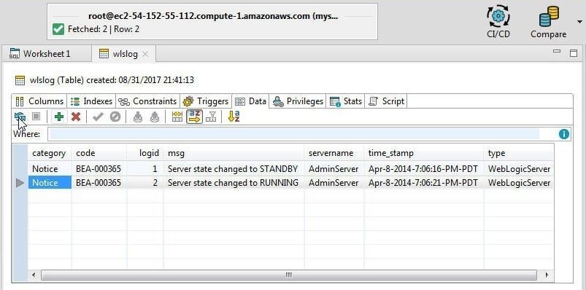The height and width of the screenshot is (290, 586).
Task: Maximize the editor panel
Action: pyautogui.click(x=574, y=53)
